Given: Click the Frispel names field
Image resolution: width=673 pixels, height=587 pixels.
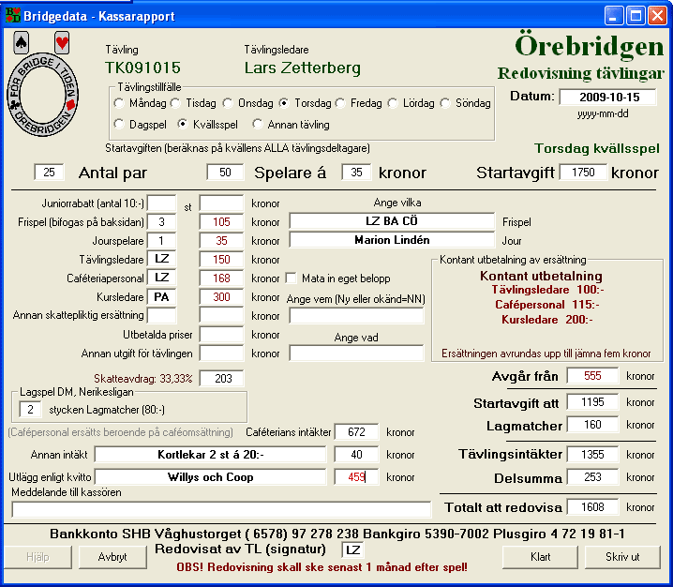Looking at the screenshot, I should click(x=391, y=222).
